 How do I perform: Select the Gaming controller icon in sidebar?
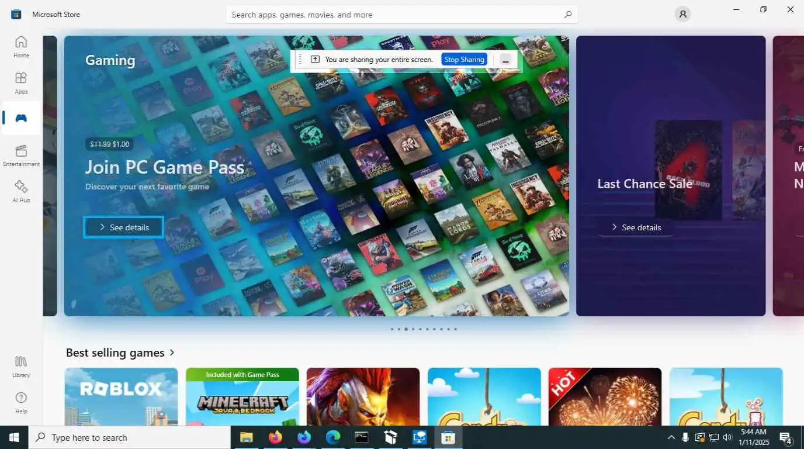click(x=21, y=118)
